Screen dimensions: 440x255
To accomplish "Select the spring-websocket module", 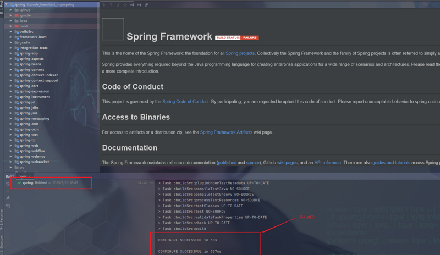I will (34, 162).
